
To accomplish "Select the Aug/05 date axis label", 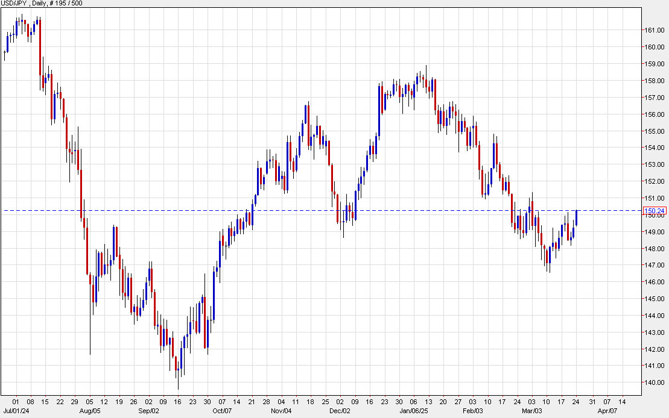I will tap(89, 412).
